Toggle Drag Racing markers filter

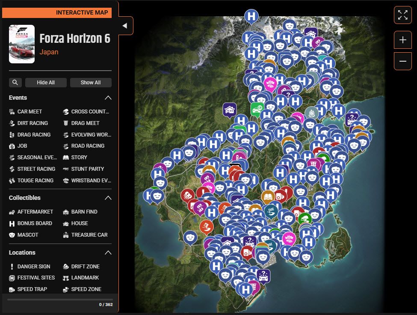coord(30,135)
